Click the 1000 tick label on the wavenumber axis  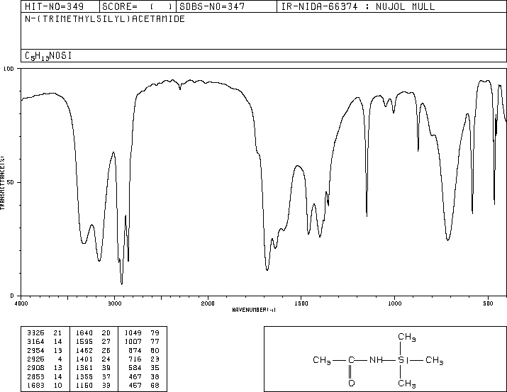click(394, 303)
